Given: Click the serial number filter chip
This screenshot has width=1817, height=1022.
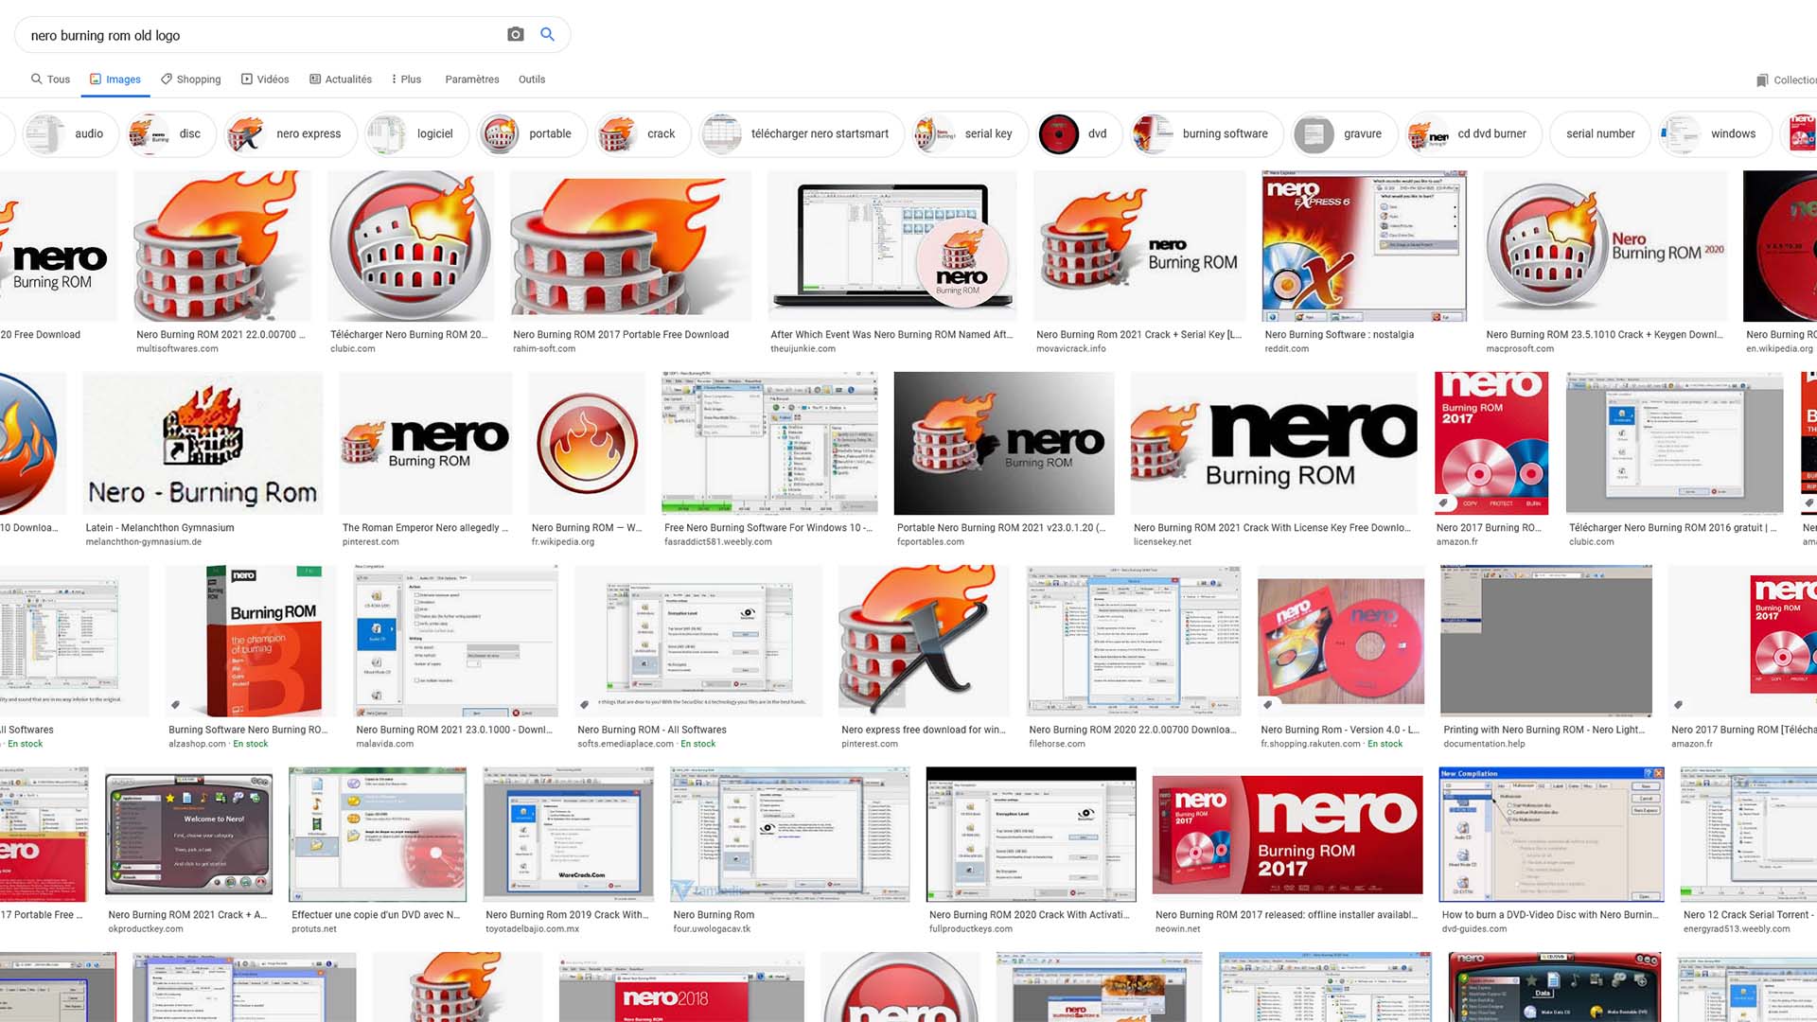Looking at the screenshot, I should click(1600, 133).
